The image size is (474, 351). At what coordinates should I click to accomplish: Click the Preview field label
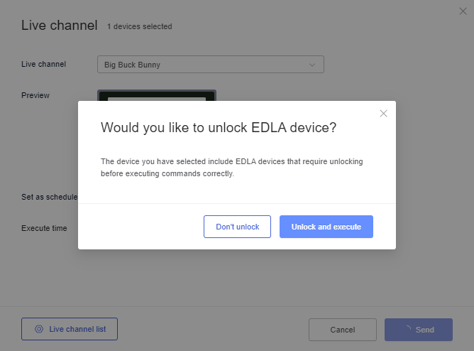[x=35, y=95]
